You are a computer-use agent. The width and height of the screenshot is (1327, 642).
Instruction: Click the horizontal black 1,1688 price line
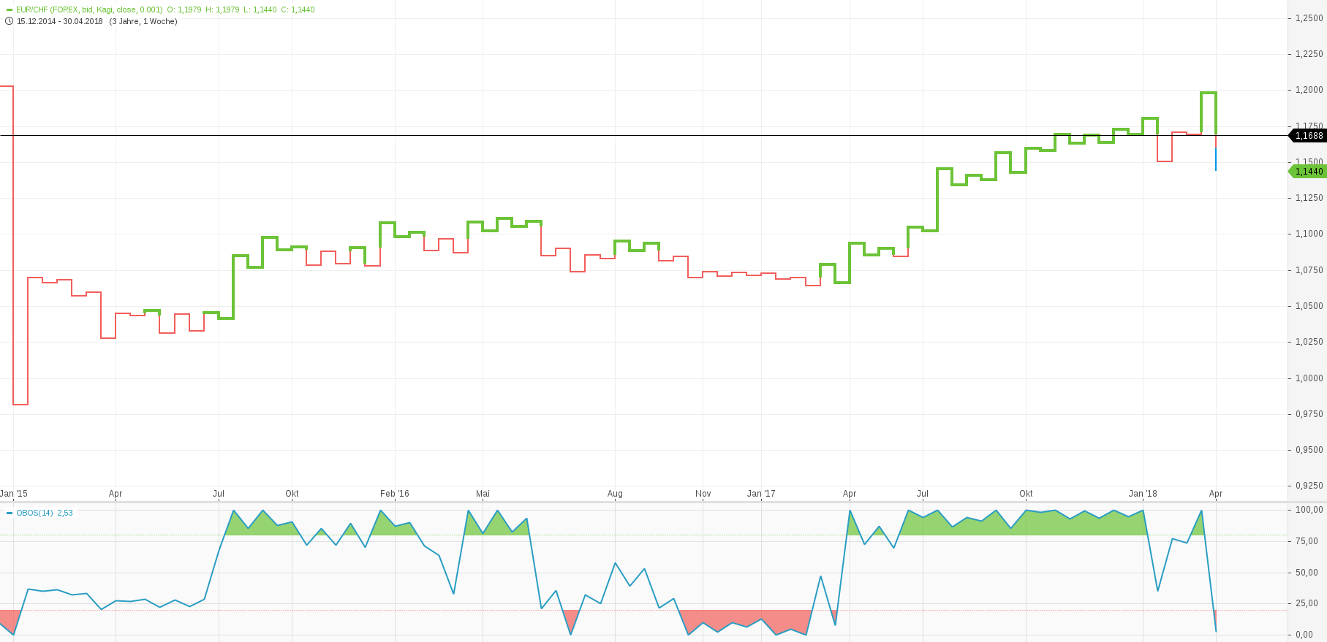point(643,136)
